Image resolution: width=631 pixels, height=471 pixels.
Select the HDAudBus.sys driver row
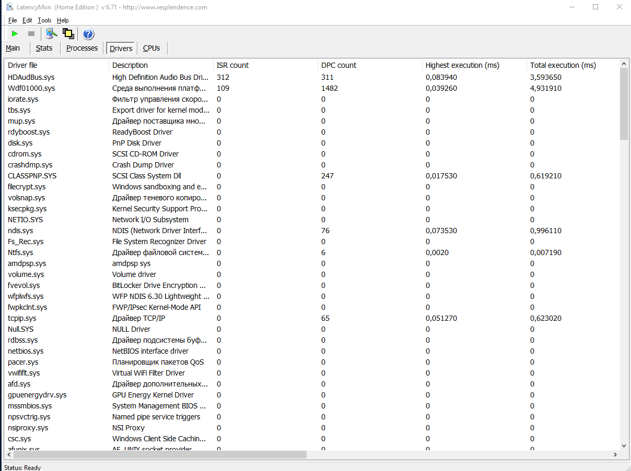click(312, 77)
